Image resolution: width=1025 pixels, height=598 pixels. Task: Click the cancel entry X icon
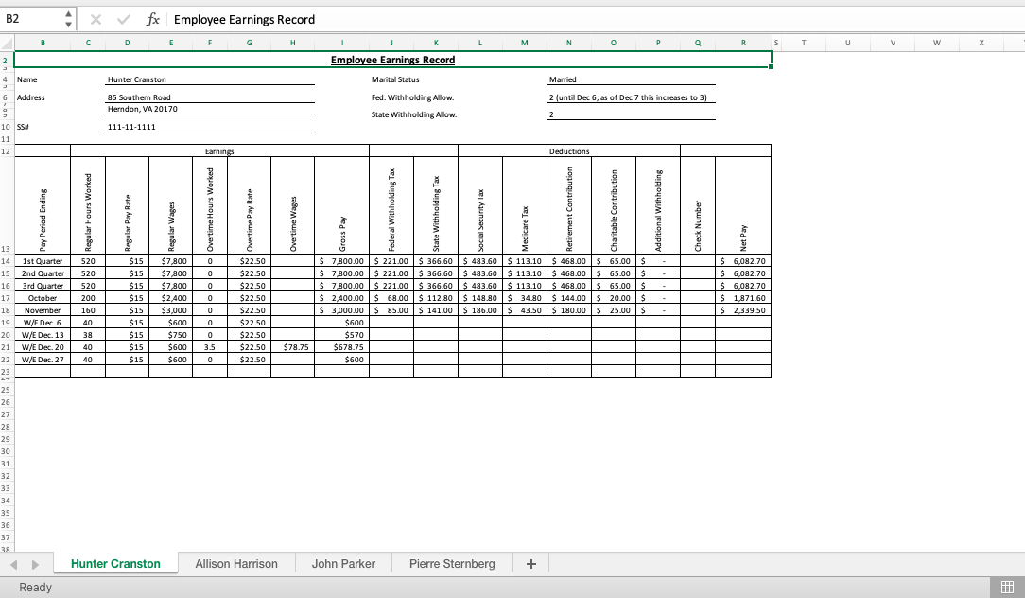96,20
